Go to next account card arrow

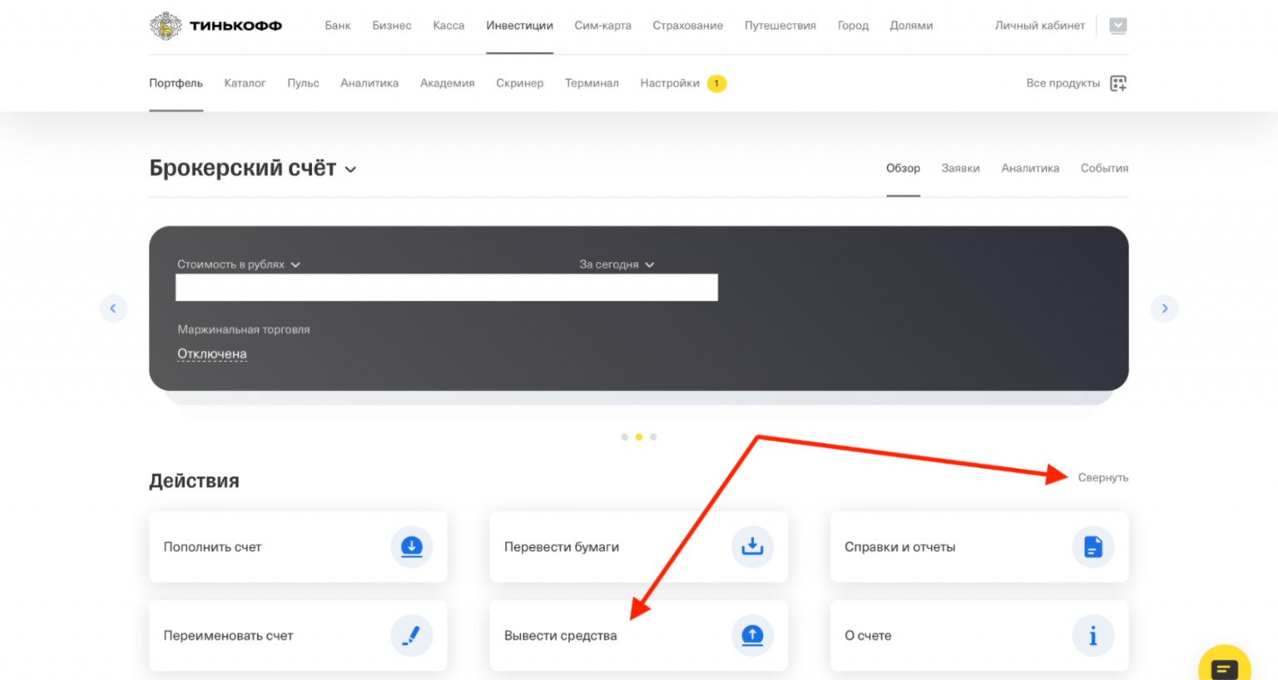pyautogui.click(x=1164, y=308)
